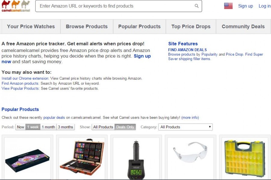The height and width of the screenshot is (180, 271).
Task: Select the Now period option
Action: pyautogui.click(x=20, y=127)
